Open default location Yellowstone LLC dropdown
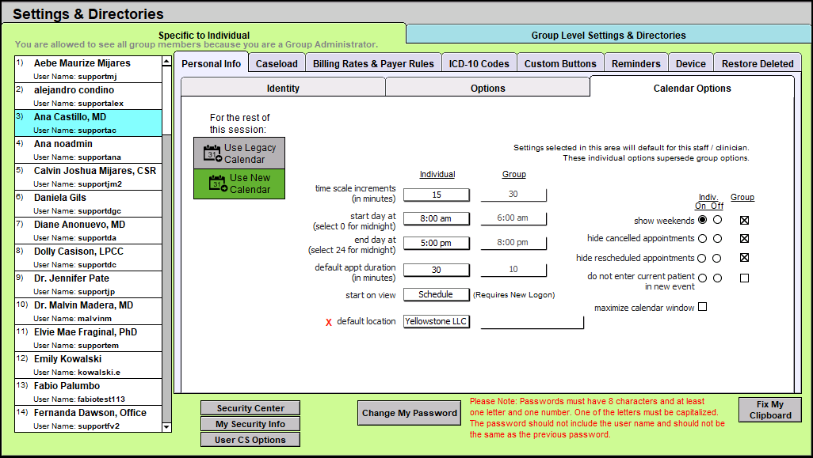The image size is (813, 458). [436, 321]
